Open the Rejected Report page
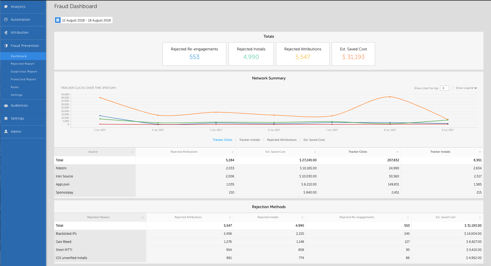Image resolution: width=491 pixels, height=266 pixels. pos(23,64)
